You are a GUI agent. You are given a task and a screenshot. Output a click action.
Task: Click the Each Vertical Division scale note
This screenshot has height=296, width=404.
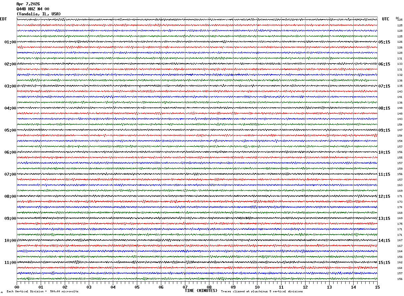pyautogui.click(x=42, y=291)
